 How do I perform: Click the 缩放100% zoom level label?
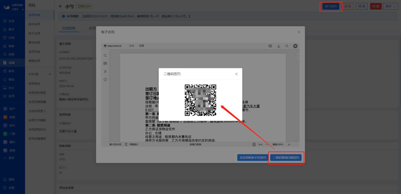click(278, 144)
